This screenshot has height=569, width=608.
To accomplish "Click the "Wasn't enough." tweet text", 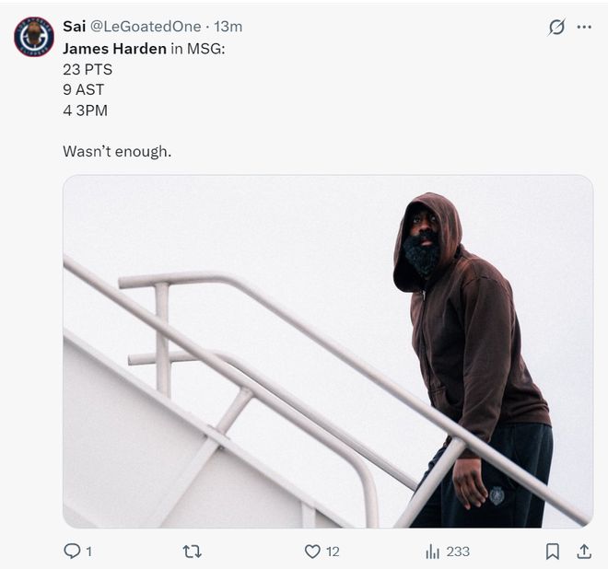I will (117, 151).
